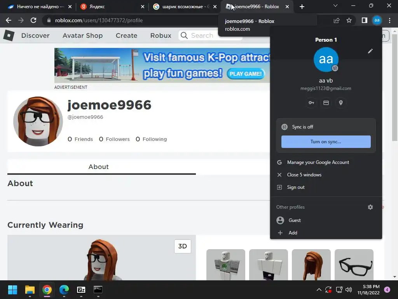Open the 0 Friends link
The width and height of the screenshot is (398, 299).
pos(80,139)
